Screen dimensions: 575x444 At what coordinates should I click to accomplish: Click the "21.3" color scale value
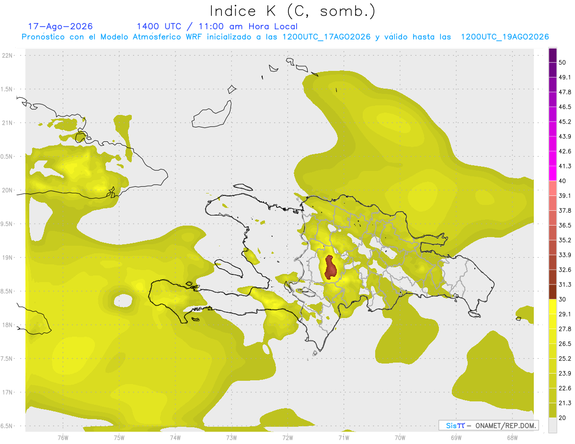pos(565,403)
